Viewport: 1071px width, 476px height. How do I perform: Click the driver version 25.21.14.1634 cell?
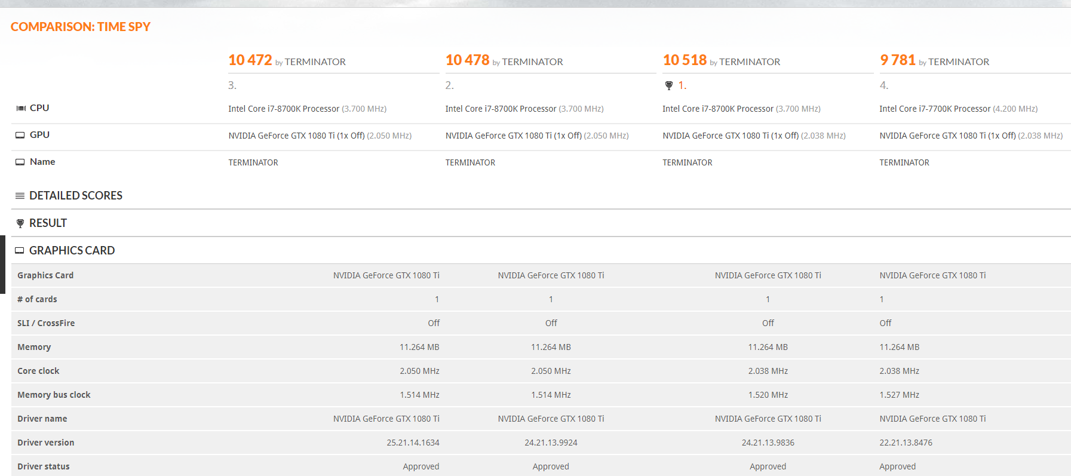coord(413,443)
